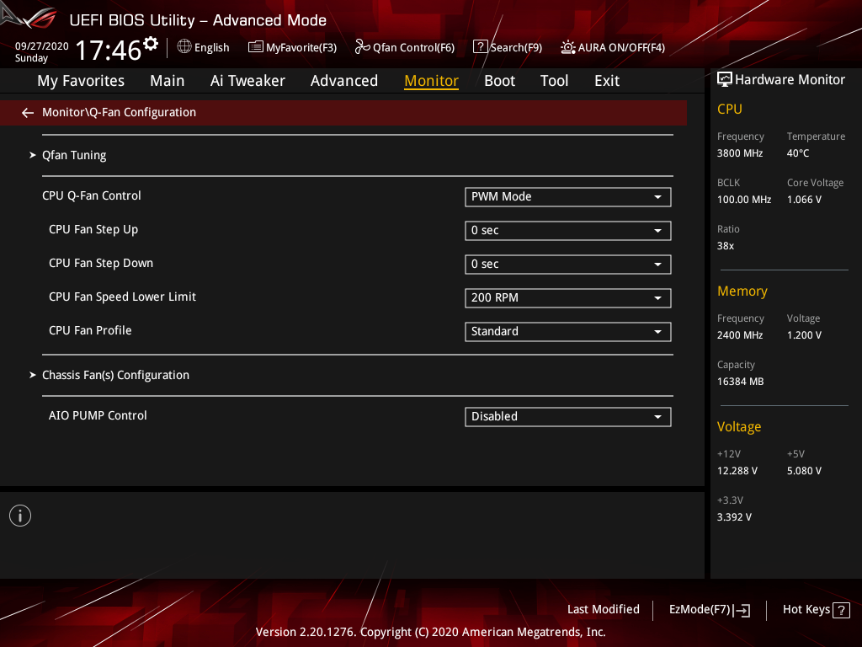
Task: Open MyFavorite(F3) list icon
Action: (255, 47)
